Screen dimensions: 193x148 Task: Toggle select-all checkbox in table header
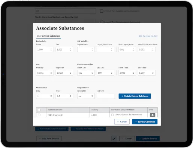tap(39, 110)
